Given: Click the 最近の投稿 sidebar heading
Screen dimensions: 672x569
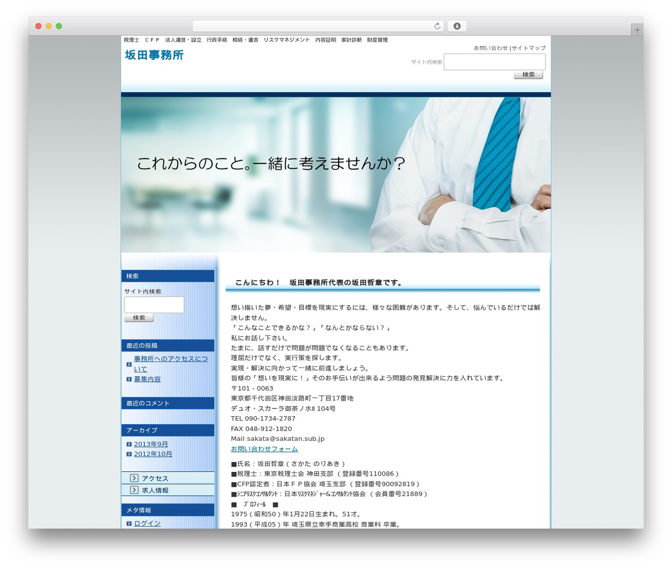Looking at the screenshot, I should (168, 345).
